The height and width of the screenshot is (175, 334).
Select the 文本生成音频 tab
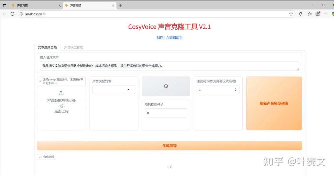[47, 47]
